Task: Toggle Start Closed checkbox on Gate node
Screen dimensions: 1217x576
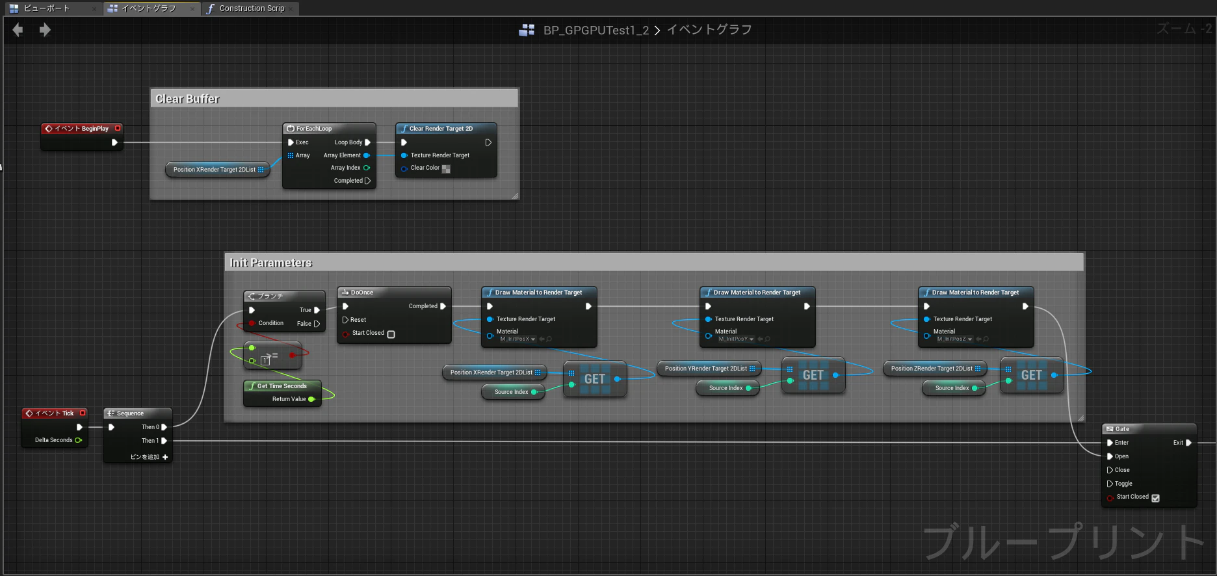Action: coord(1155,498)
